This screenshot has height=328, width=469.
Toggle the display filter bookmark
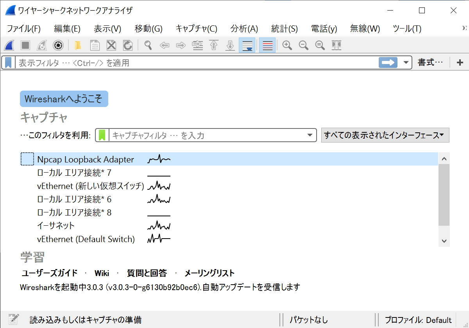(x=8, y=62)
